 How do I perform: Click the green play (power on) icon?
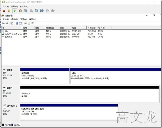(x=15, y=11)
